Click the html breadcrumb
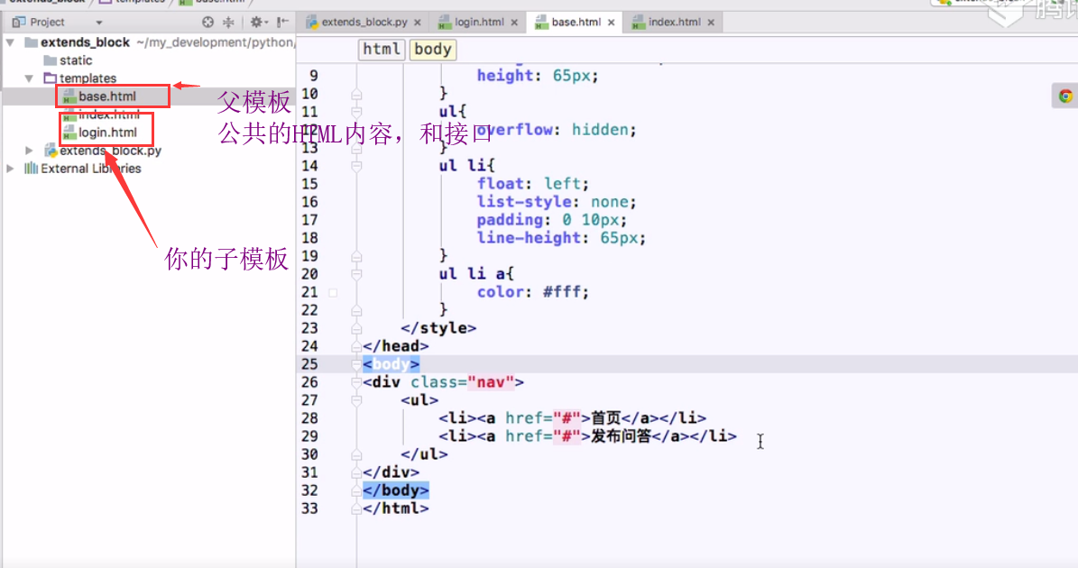 (382, 50)
